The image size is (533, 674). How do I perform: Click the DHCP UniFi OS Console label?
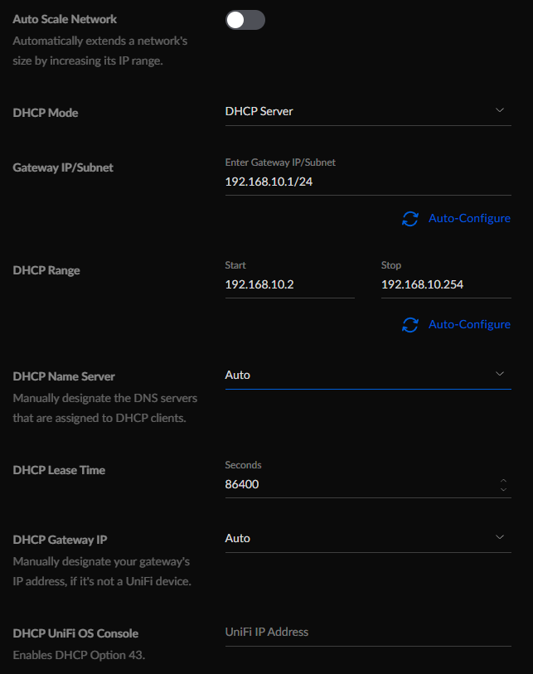pyautogui.click(x=75, y=633)
